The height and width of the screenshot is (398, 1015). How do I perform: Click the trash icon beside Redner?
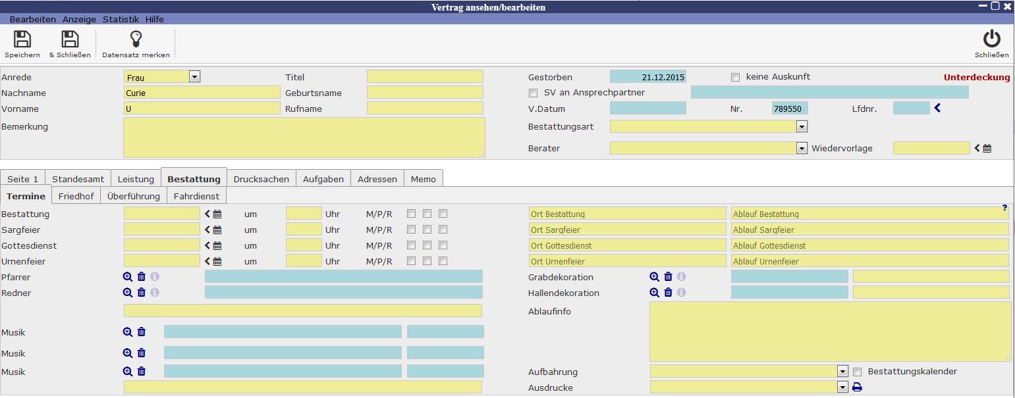click(x=142, y=293)
